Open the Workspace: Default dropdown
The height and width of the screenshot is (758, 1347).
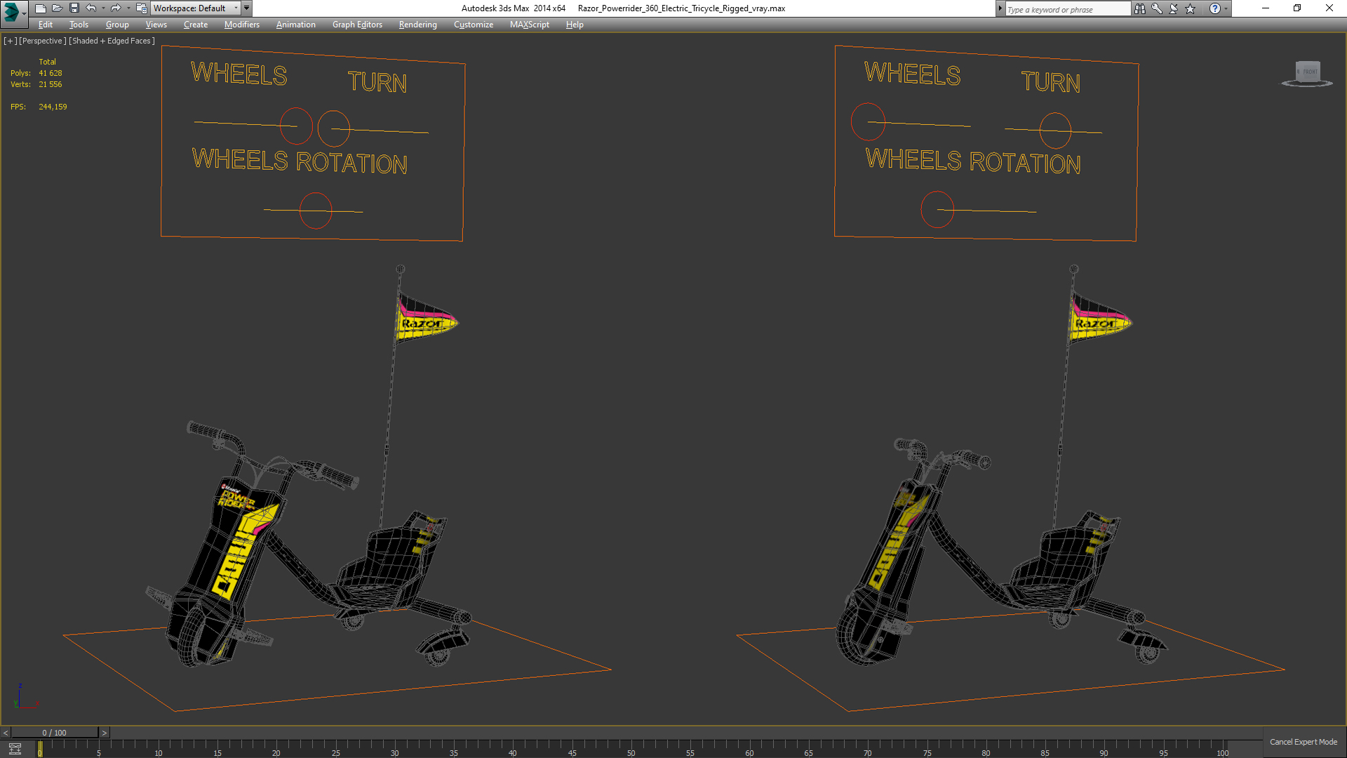click(x=196, y=8)
